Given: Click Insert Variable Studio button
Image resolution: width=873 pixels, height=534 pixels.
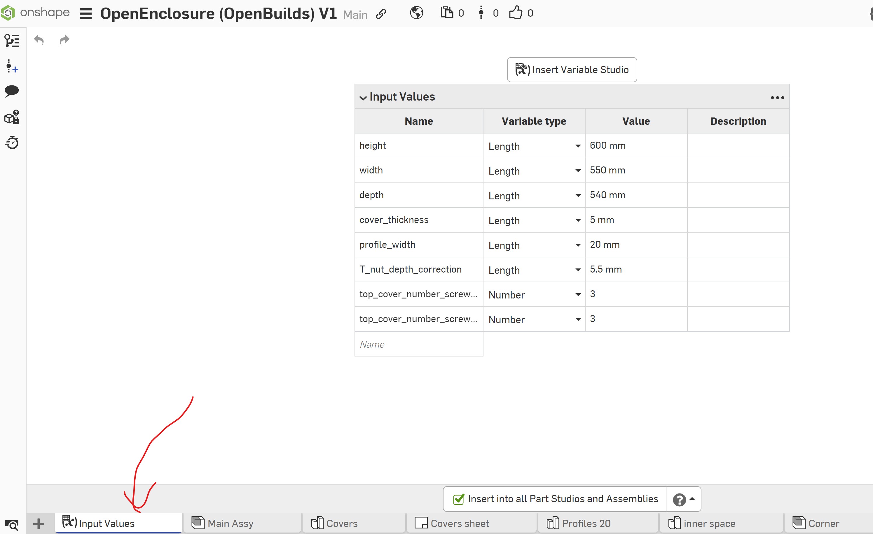Looking at the screenshot, I should [x=572, y=70].
